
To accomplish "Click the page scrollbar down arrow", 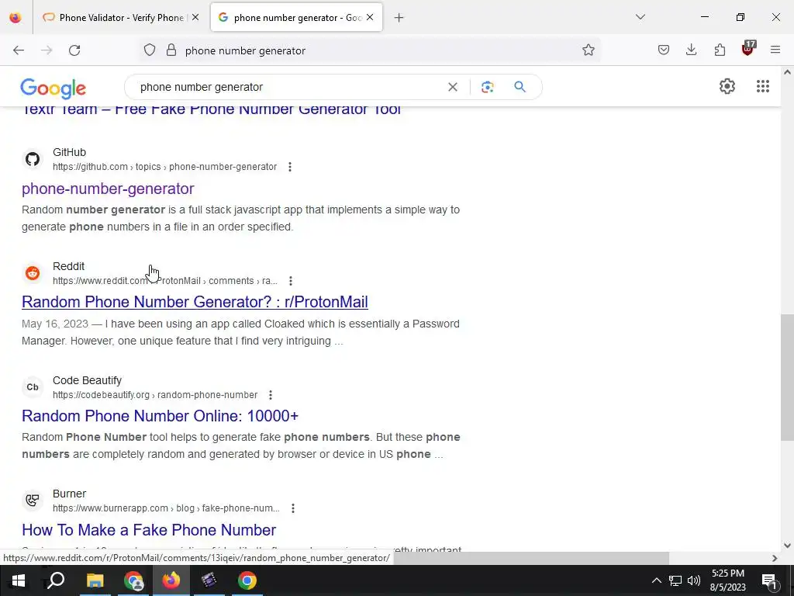I will 787,546.
